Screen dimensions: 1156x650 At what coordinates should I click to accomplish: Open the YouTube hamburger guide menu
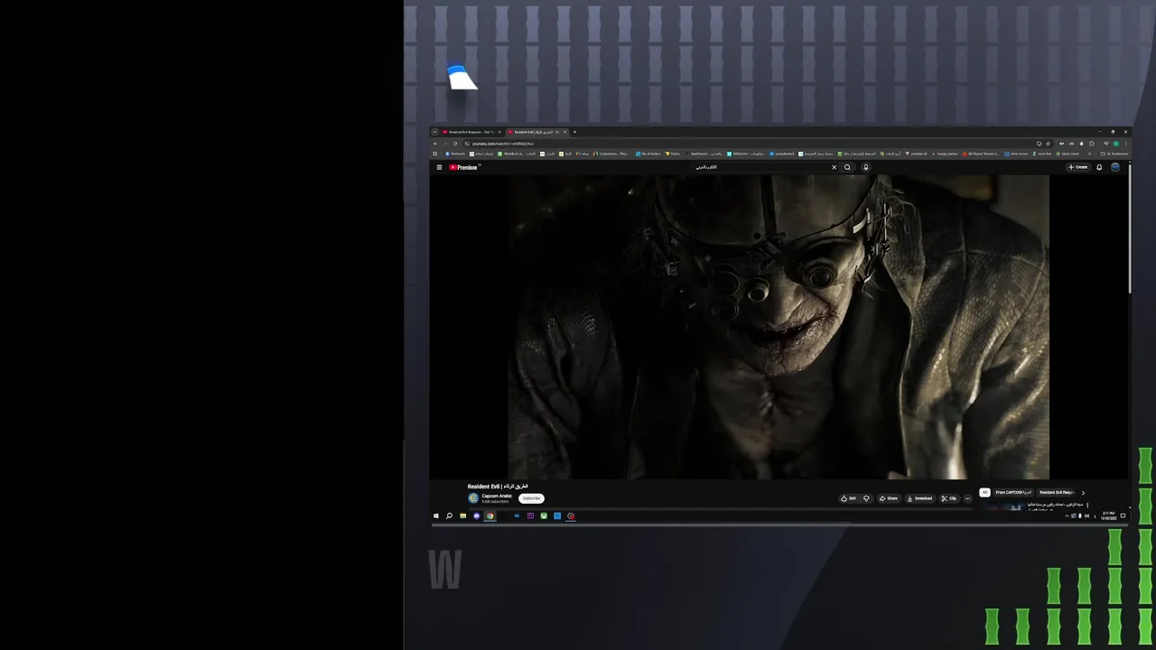click(440, 167)
